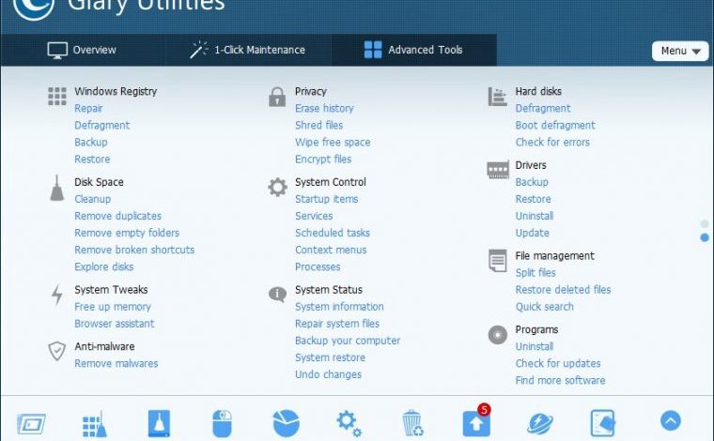714x441 pixels.
Task: Open Restore under Windows Registry
Action: 92,160
